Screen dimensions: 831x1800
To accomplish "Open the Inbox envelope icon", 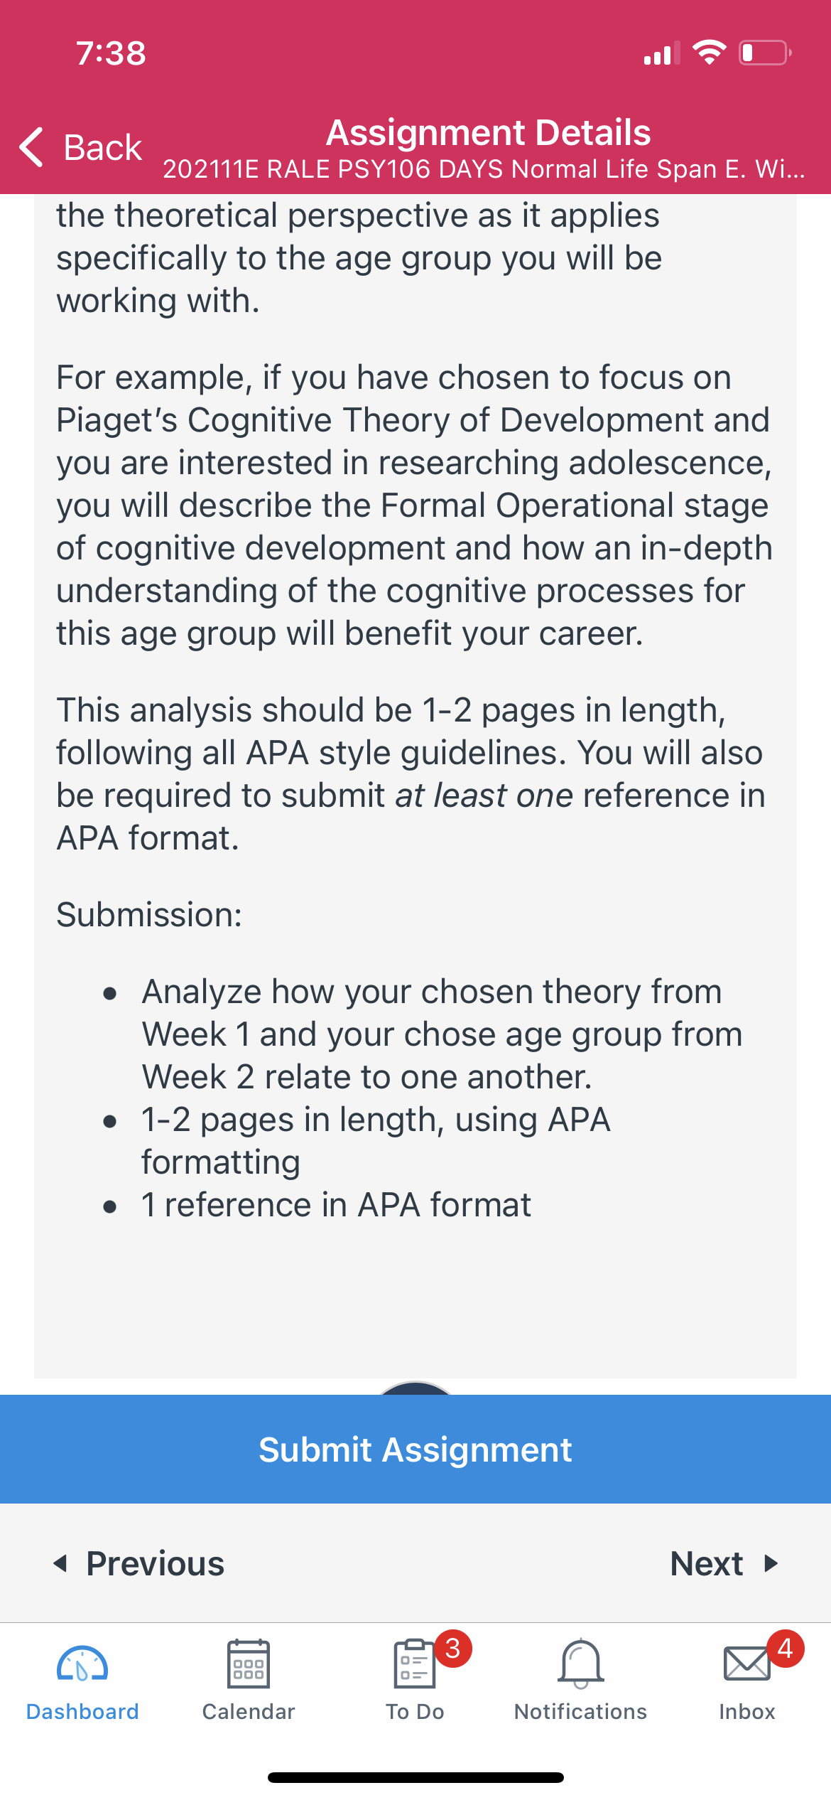I will point(746,1664).
